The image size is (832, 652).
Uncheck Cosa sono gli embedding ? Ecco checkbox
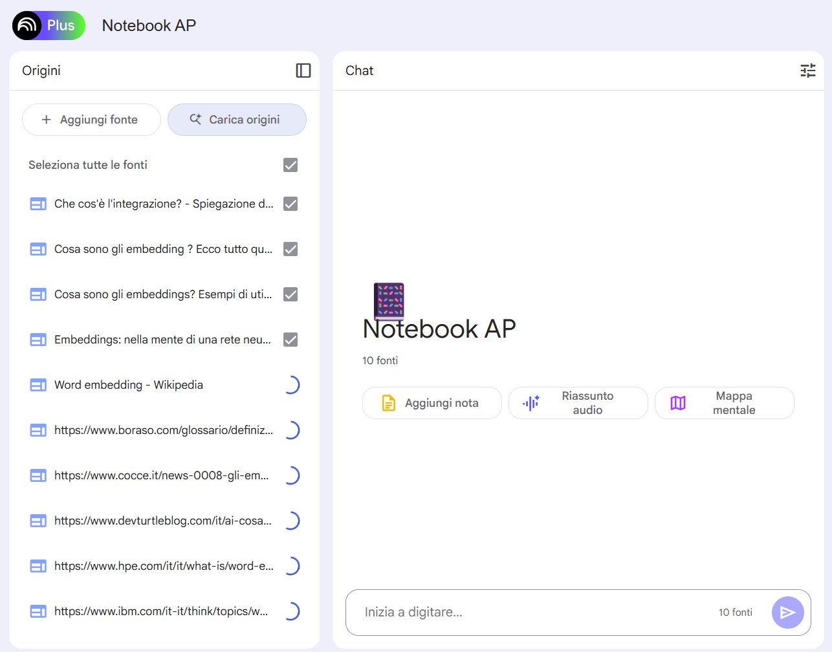point(290,249)
